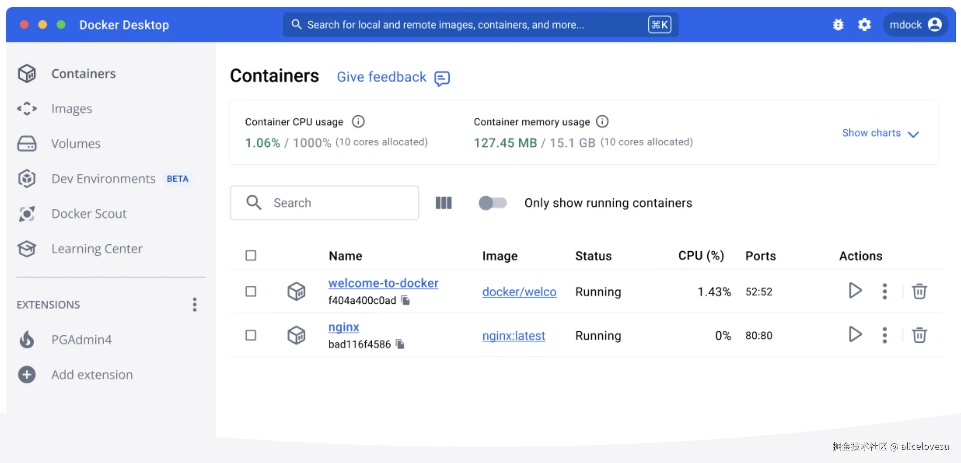Click the start arrow for nginx container
The width and height of the screenshot is (961, 463).
point(855,334)
